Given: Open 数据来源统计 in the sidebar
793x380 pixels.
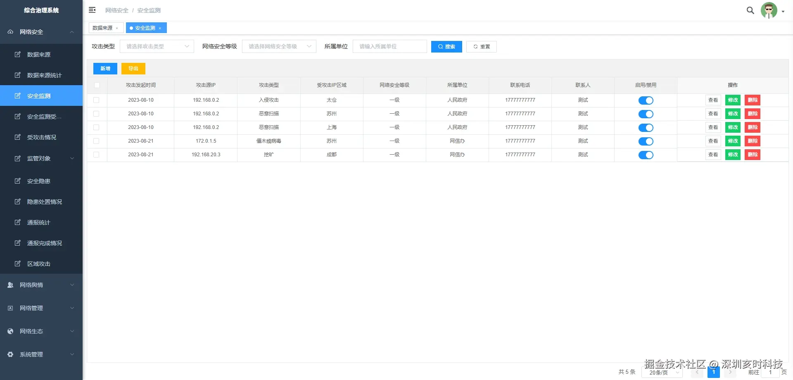Looking at the screenshot, I should [41, 75].
